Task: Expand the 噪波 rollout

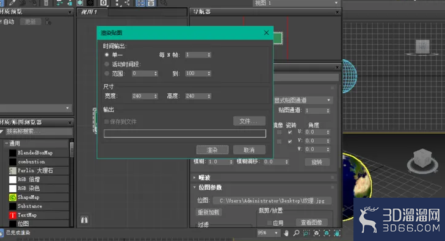Action: (194, 178)
